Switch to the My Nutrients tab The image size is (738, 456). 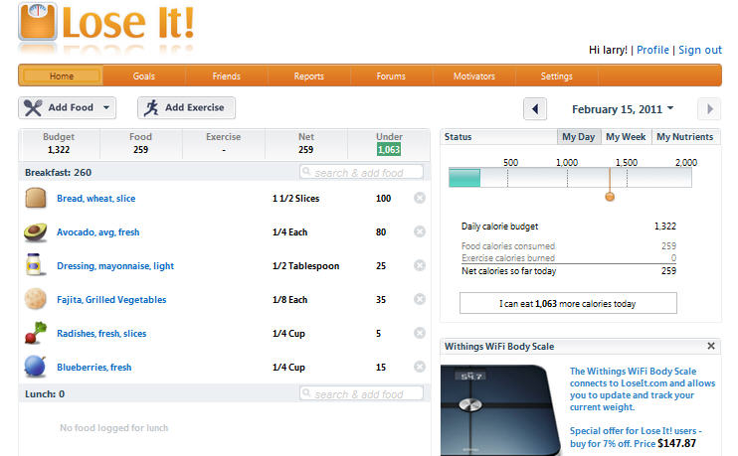pos(685,137)
